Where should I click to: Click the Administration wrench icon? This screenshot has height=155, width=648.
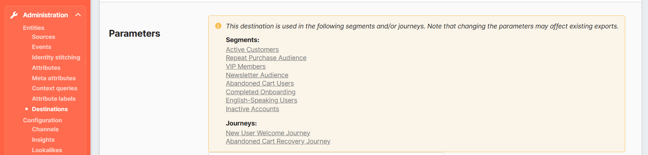pos(14,15)
